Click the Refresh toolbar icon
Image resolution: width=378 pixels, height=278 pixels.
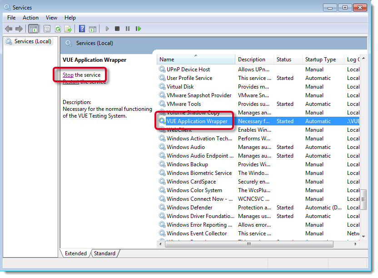[58, 29]
